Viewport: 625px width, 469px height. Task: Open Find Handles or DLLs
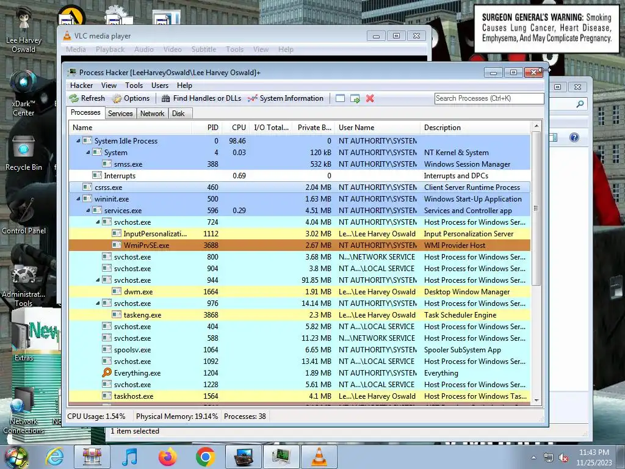click(x=201, y=98)
